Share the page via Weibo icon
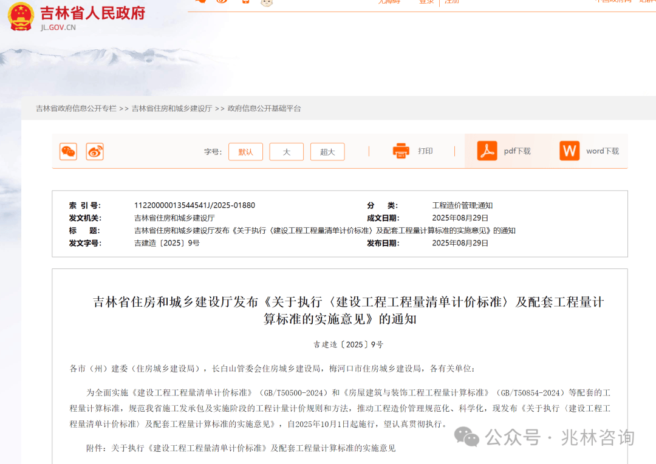 tap(95, 151)
